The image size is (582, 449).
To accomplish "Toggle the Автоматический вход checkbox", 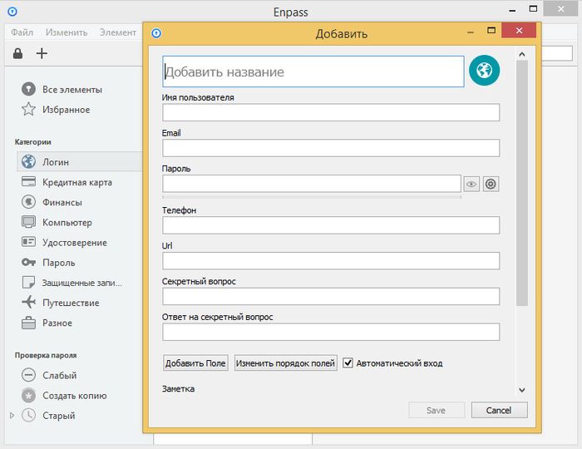I will [348, 363].
